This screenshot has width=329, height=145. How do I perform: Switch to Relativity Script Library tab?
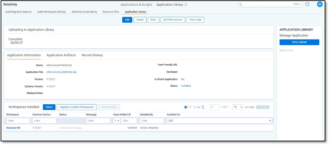(x=84, y=12)
